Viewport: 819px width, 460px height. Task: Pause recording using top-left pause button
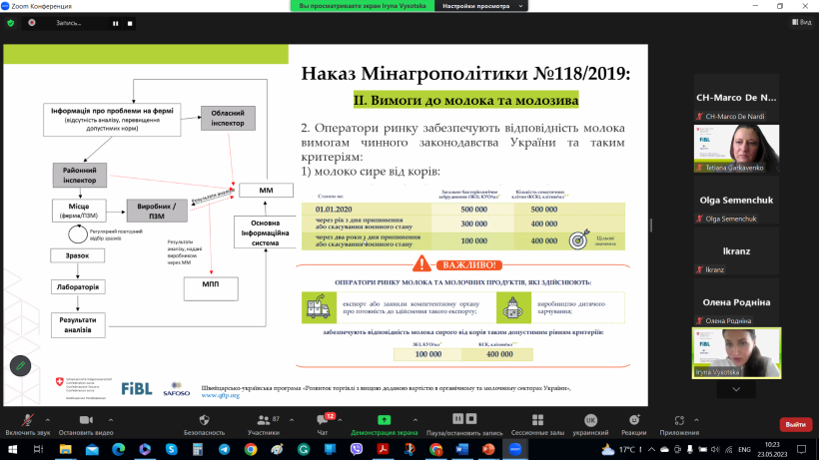[x=116, y=23]
